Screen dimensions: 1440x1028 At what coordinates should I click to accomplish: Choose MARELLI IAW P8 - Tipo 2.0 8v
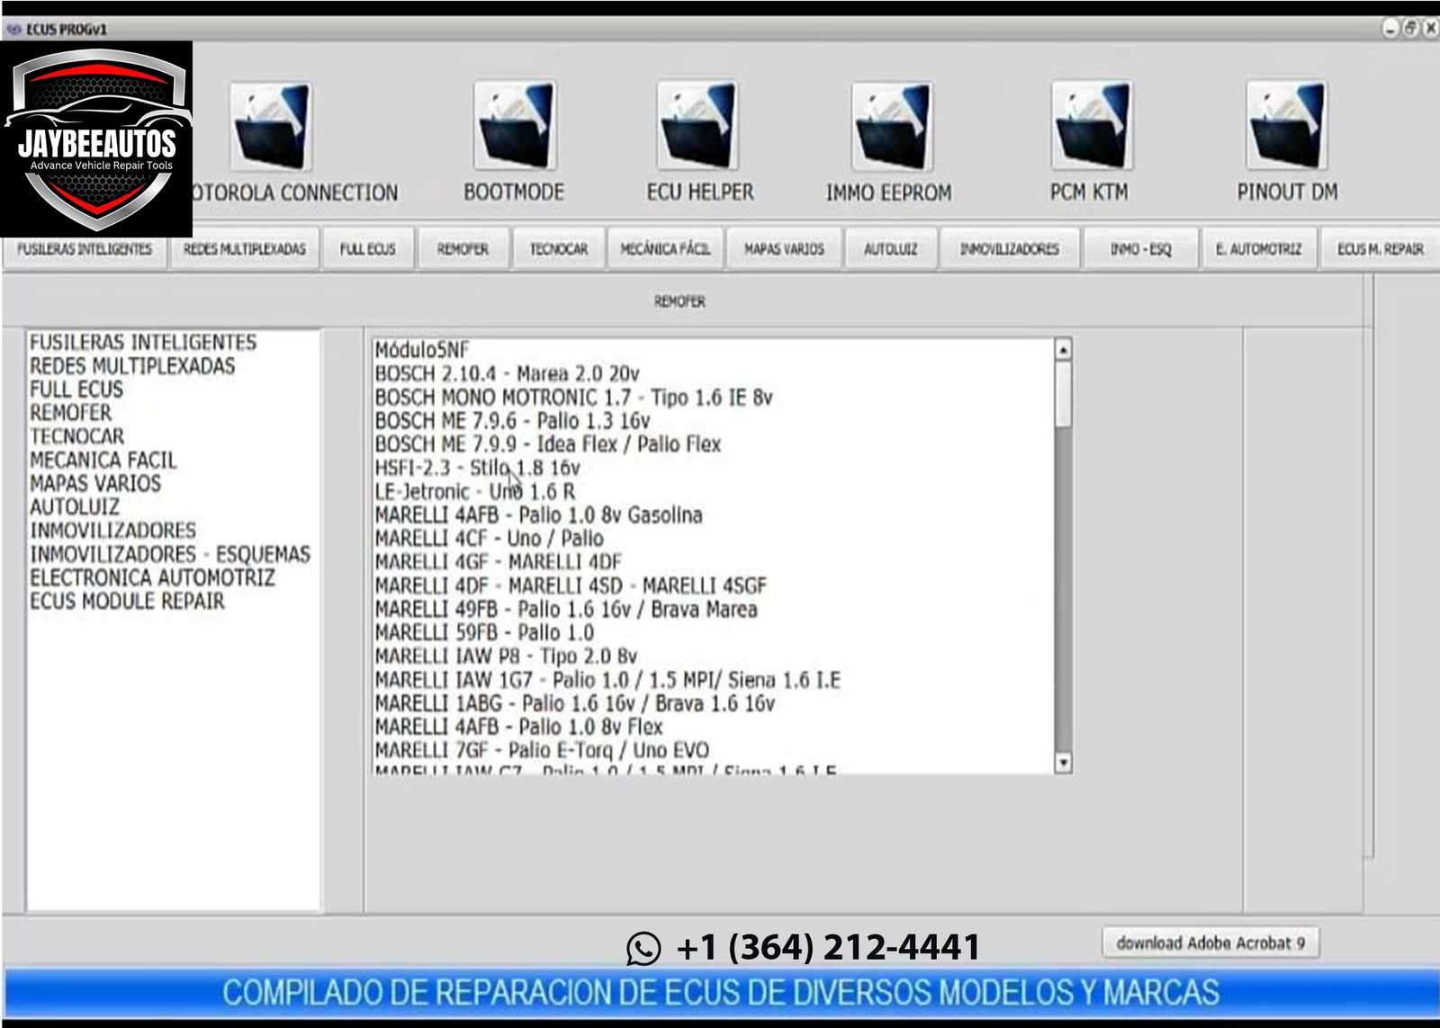click(x=506, y=657)
